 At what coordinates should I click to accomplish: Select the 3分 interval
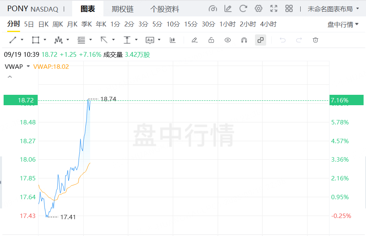pos(144,24)
